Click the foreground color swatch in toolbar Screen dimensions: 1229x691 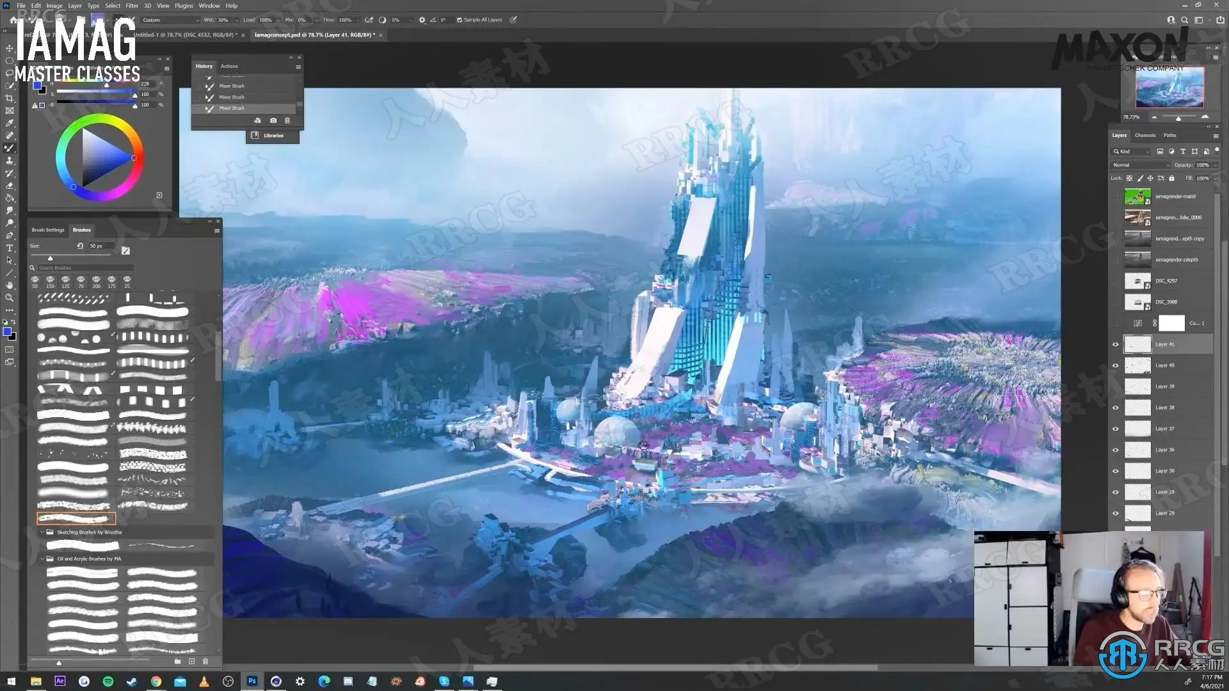pos(7,331)
